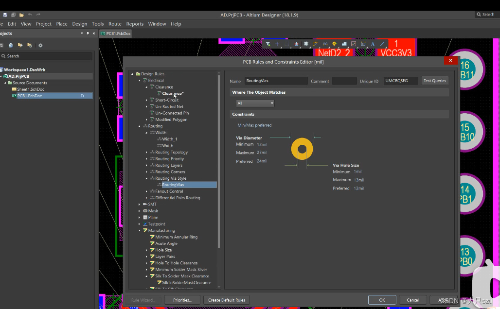Select the place fill stepped-shape tool
Viewport: 500px width, 309px height.
tap(344, 44)
